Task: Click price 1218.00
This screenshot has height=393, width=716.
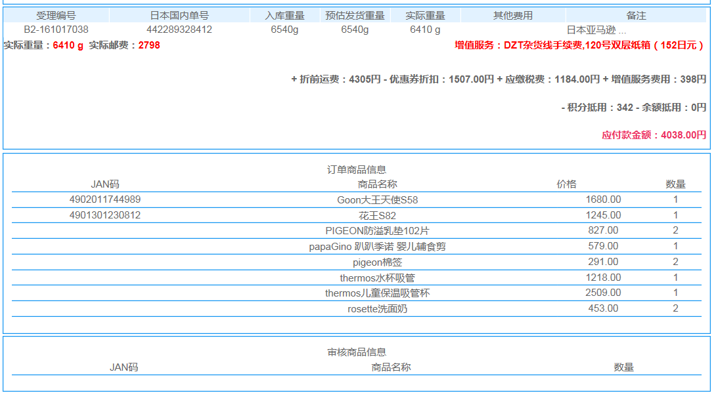Action: tap(603, 277)
